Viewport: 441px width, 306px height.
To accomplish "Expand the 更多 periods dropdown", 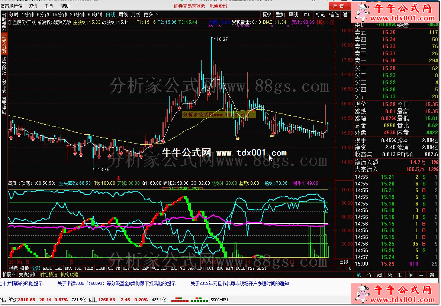I will tap(151, 14).
